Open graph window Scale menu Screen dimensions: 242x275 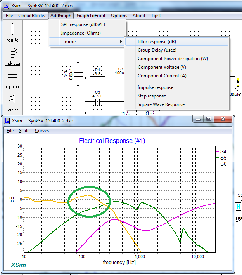coord(24,131)
